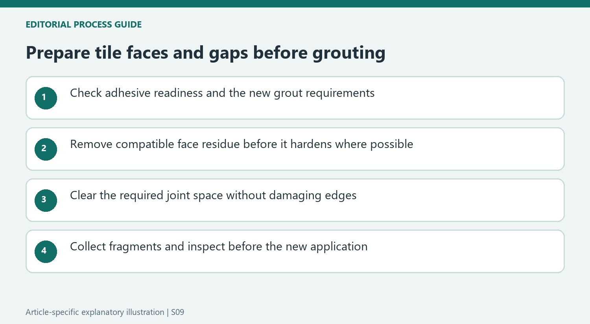Click the step 3 number circle
The image size is (590, 324).
tap(46, 200)
